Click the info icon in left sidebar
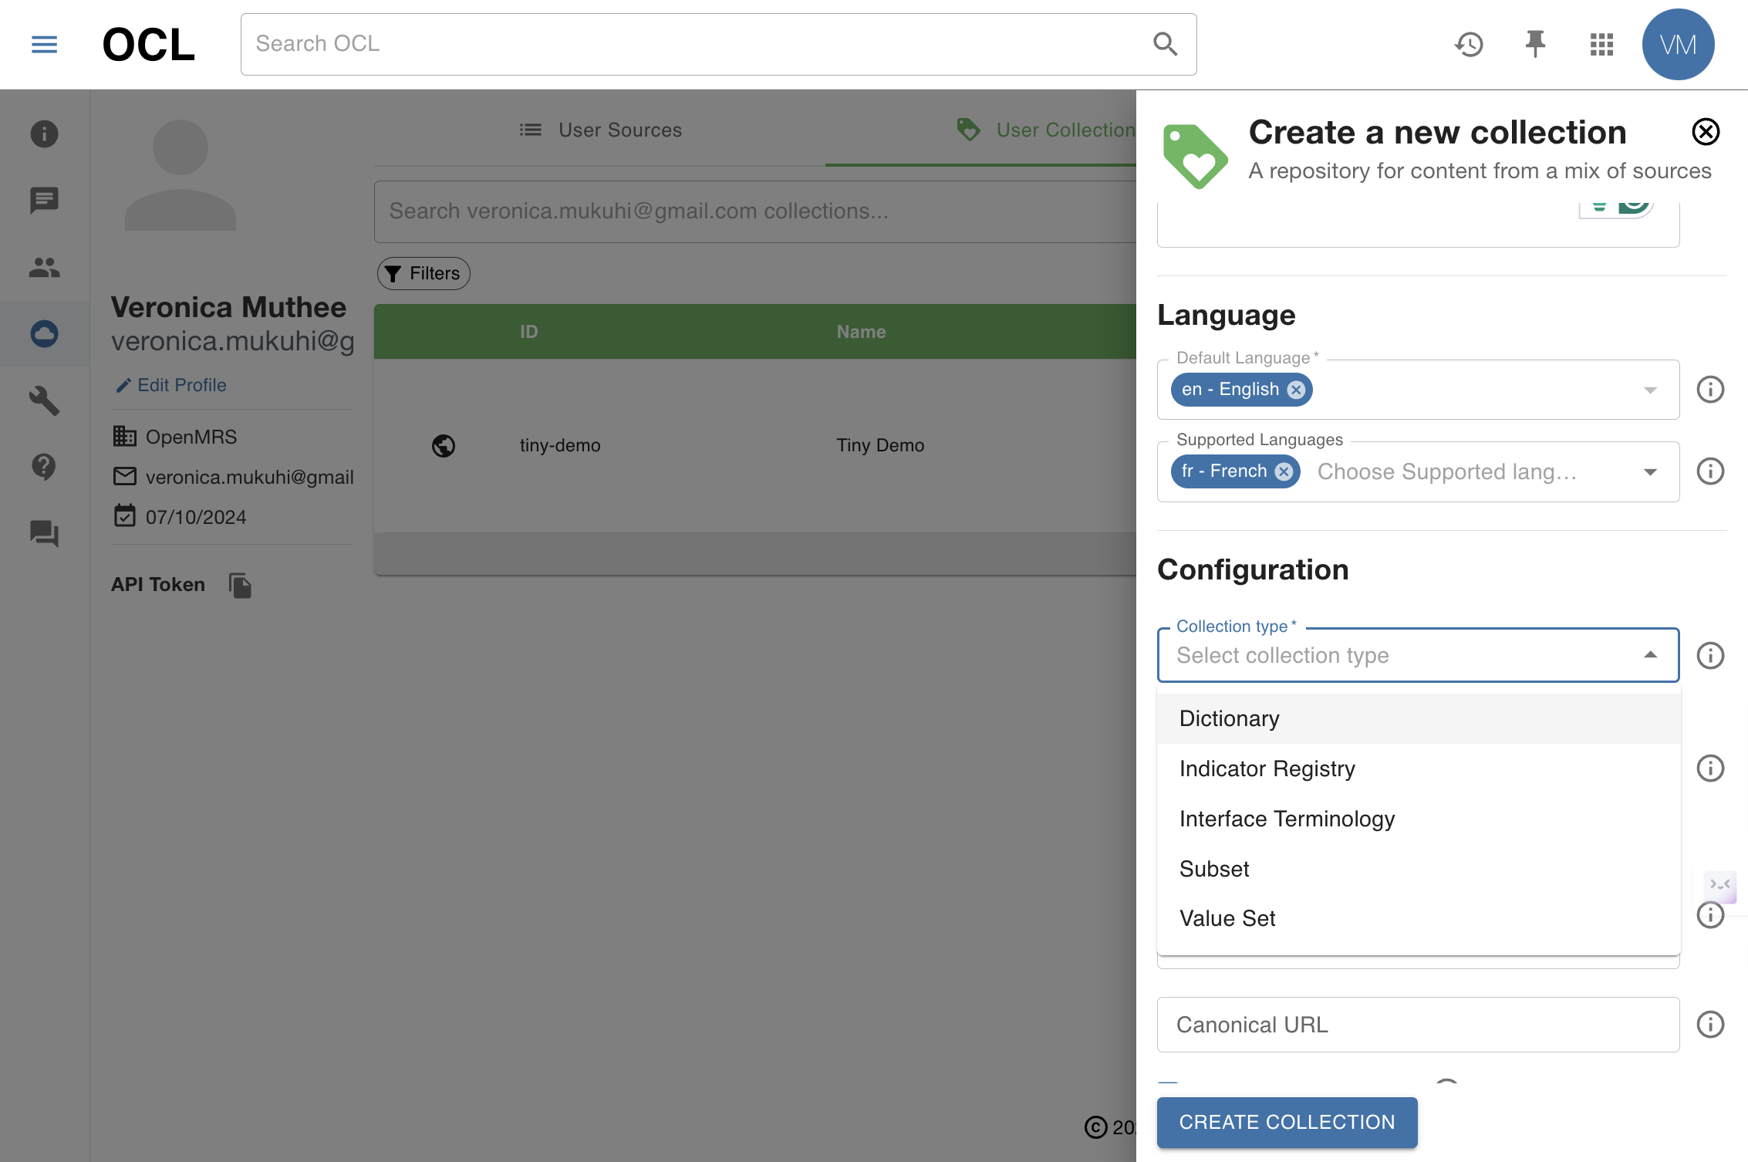 44,133
